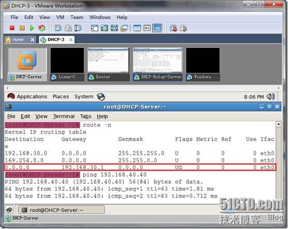Open the Team menu
The image size is (288, 229).
77,17
